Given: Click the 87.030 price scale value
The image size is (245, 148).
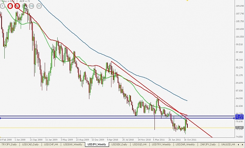Looking at the screenshot, I should (x=240, y=91).
